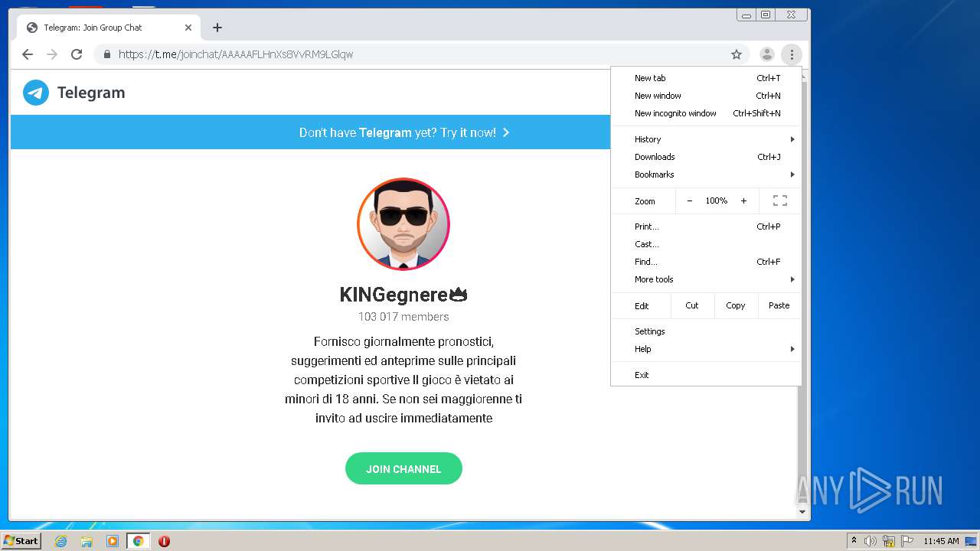The height and width of the screenshot is (551, 980).
Task: Click the network tray icon
Action: (x=889, y=541)
